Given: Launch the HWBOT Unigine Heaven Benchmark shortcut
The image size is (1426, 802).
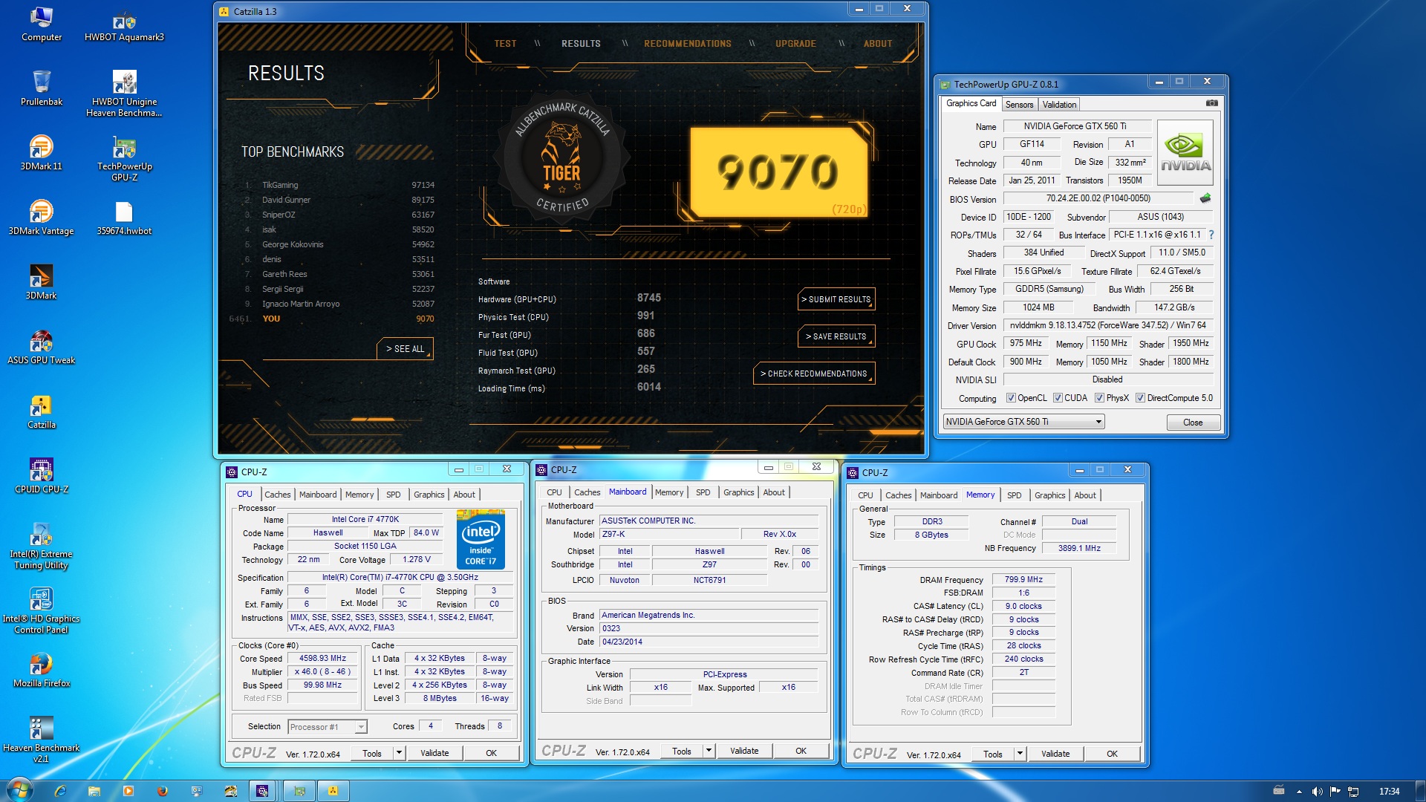Looking at the screenshot, I should [124, 94].
